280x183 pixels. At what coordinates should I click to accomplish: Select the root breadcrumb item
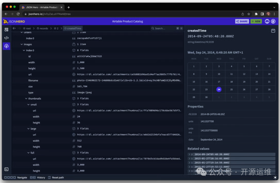coord(27,29)
